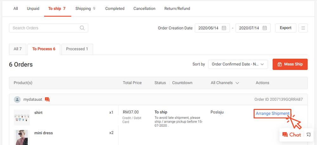Expand the All Channels filter dropdown
Viewport: 317px width, 145px height.
225,83
